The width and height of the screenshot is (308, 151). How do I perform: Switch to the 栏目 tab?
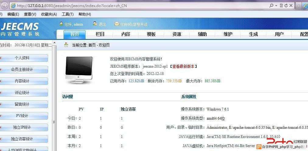pos(100,34)
